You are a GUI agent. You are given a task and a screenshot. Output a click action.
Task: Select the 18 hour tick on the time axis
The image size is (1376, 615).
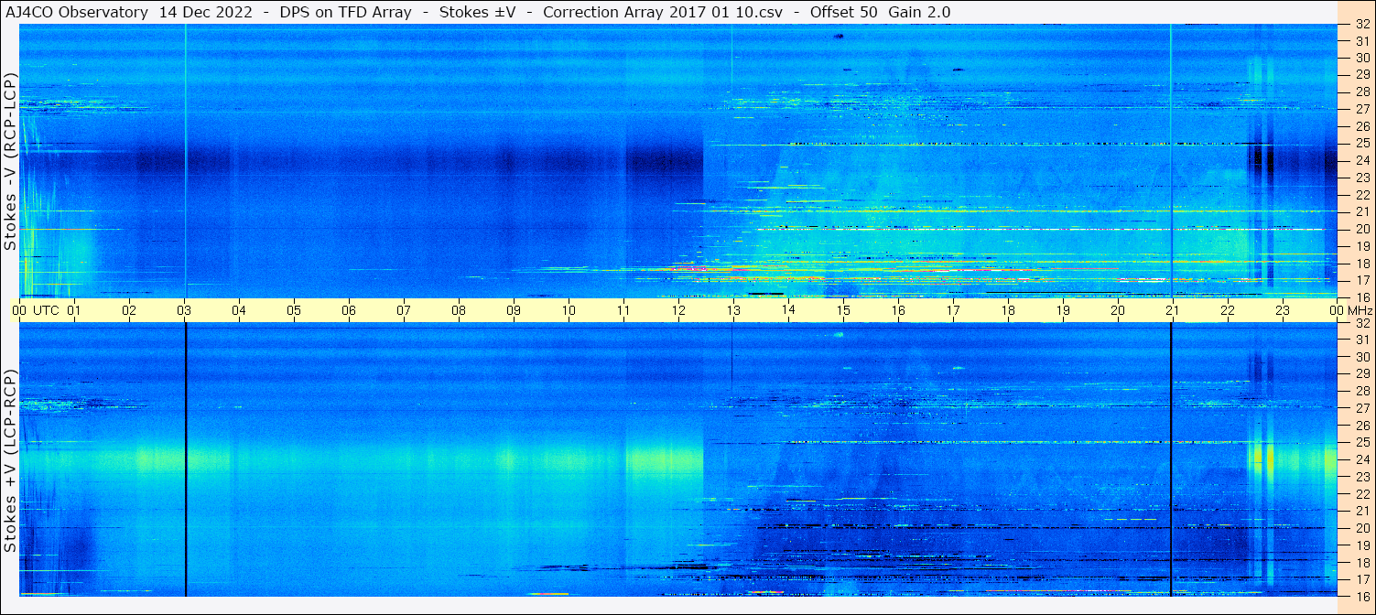(x=1008, y=310)
